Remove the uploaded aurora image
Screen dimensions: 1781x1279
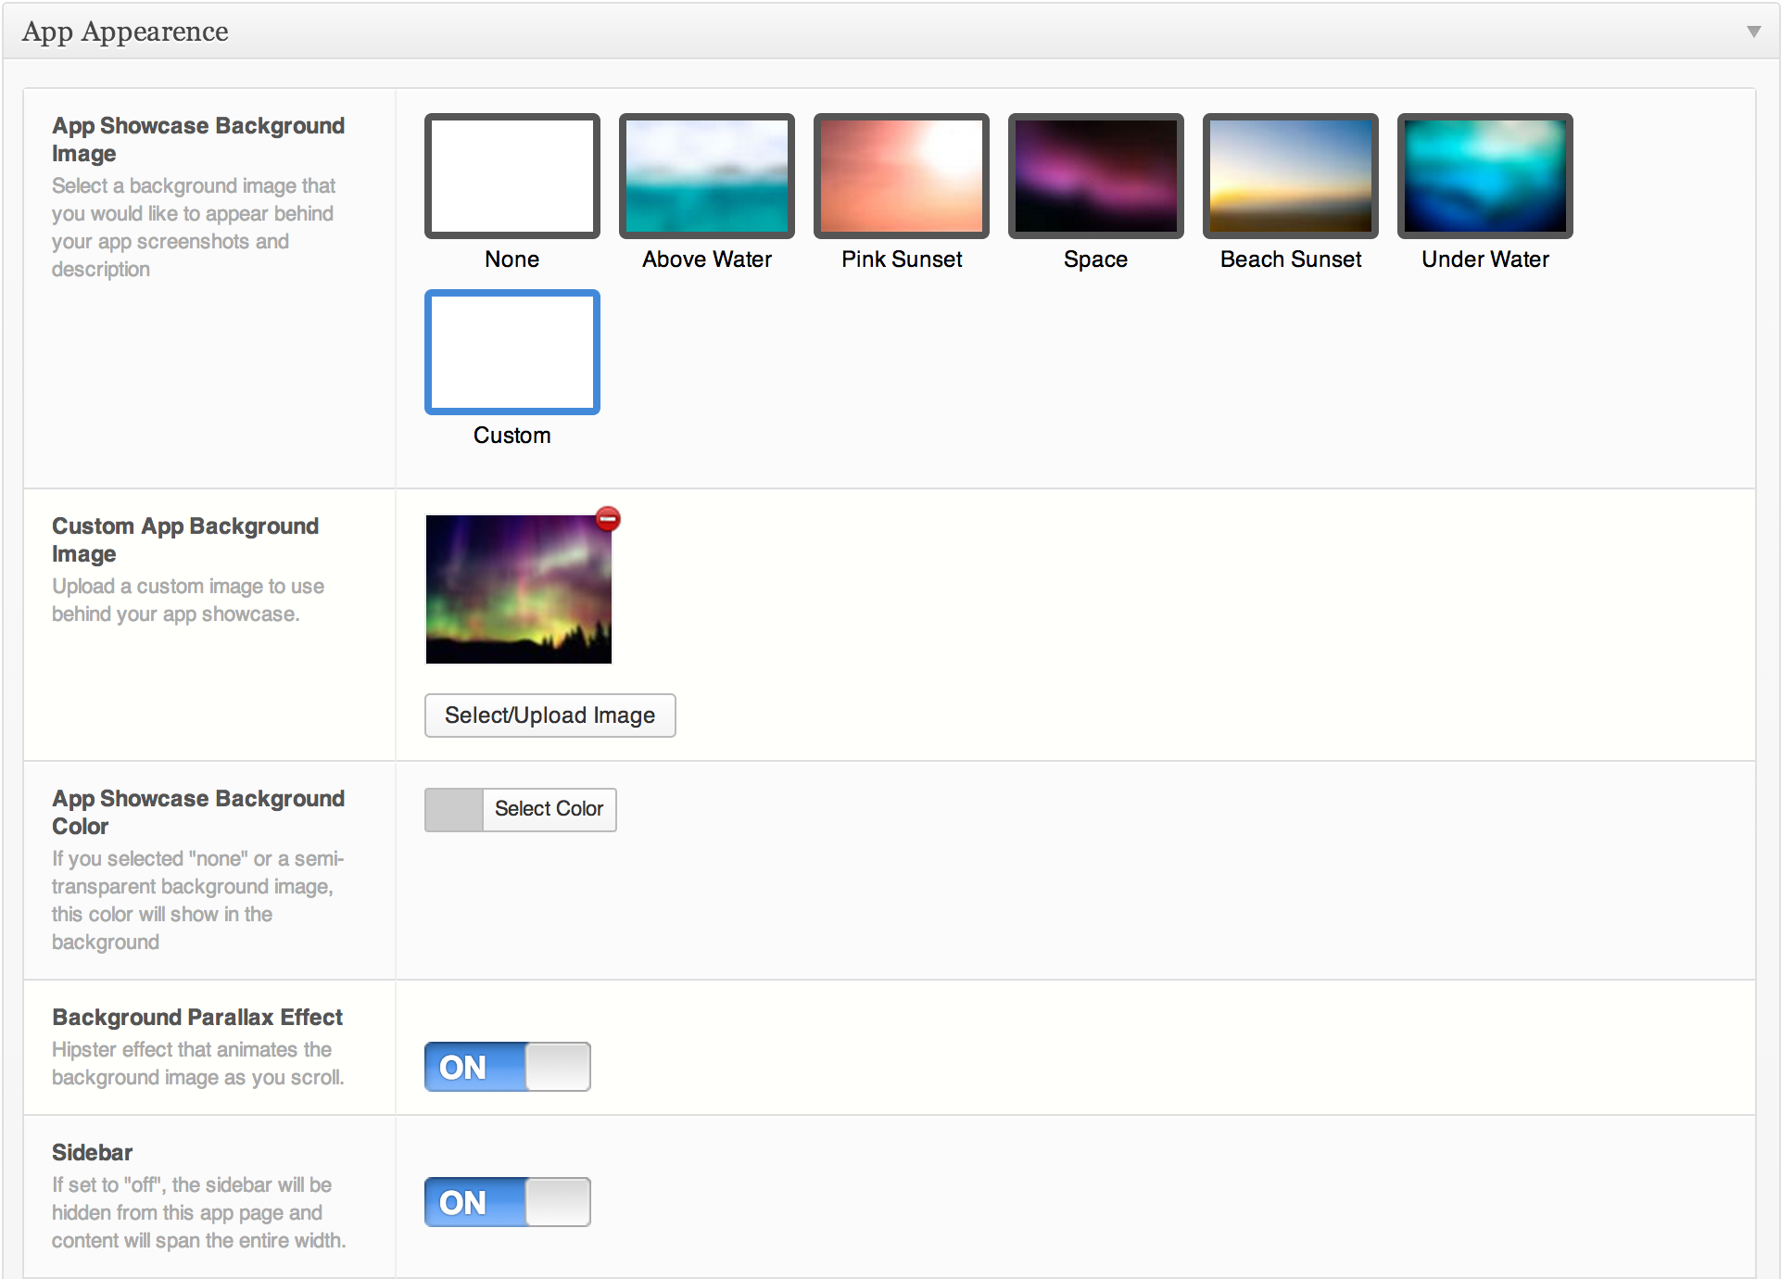(x=608, y=519)
